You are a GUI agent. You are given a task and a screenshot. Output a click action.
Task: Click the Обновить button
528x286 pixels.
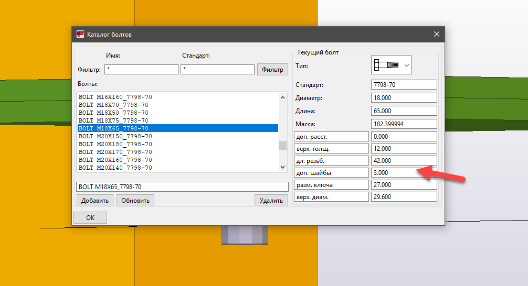coord(135,200)
